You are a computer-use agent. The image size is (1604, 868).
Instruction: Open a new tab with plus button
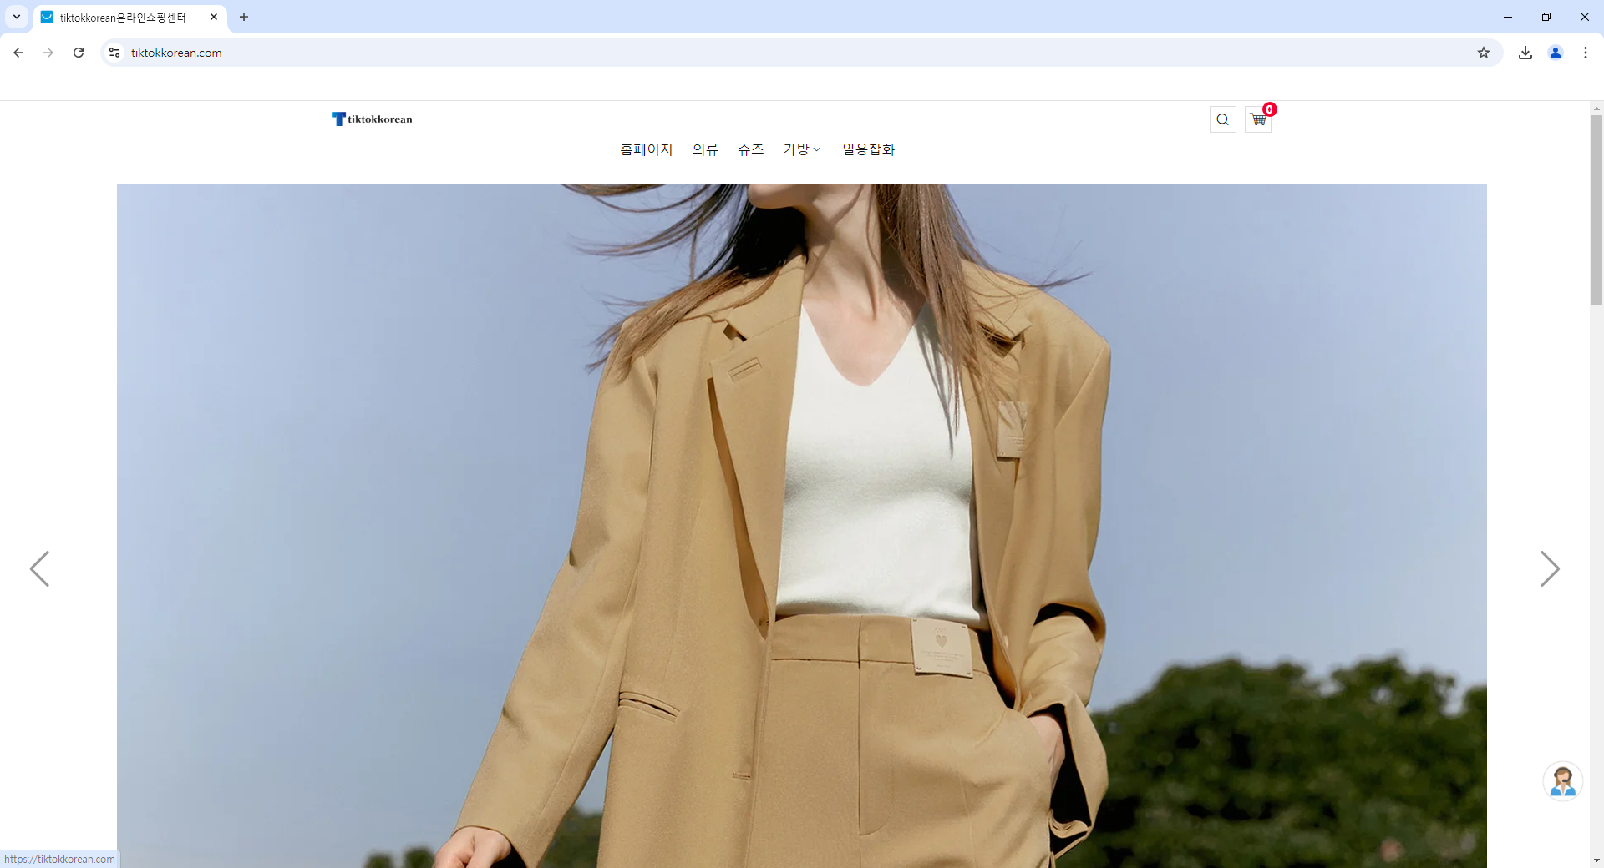[x=244, y=17]
